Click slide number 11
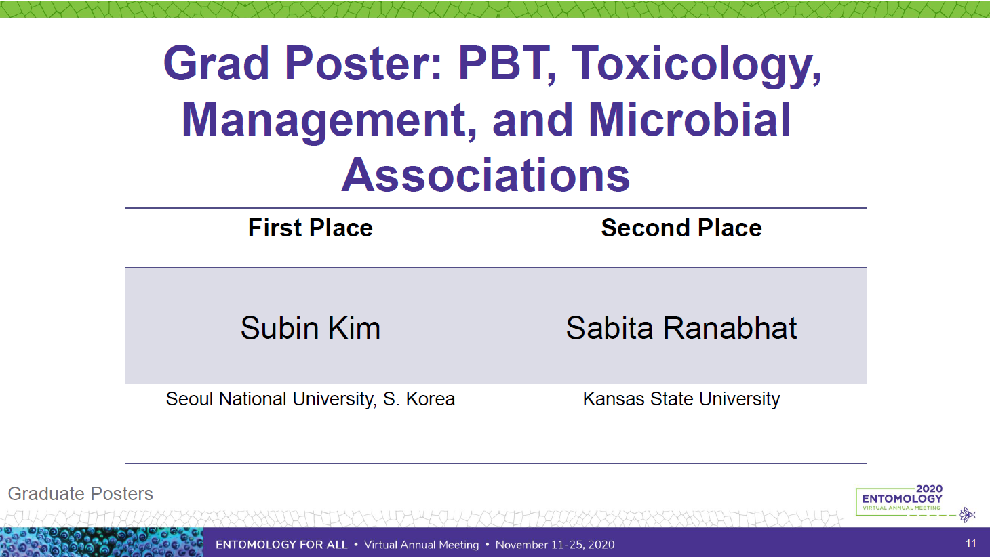 (971, 543)
